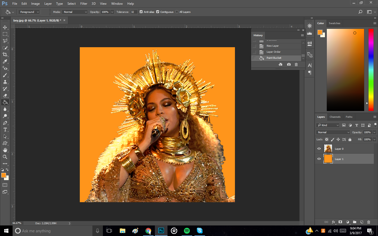The height and width of the screenshot is (236, 378).
Task: Select the Rectangular Marquee tool
Action: (x=5, y=34)
